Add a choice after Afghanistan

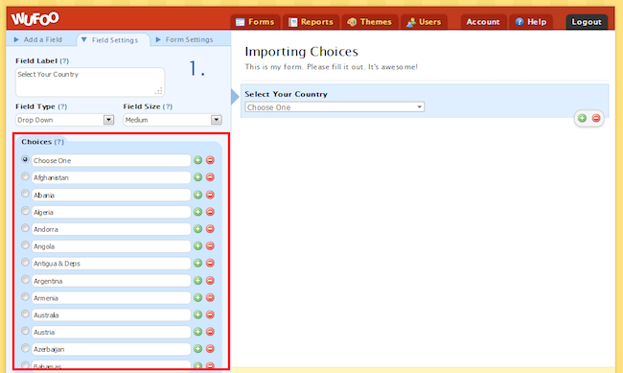tap(197, 177)
